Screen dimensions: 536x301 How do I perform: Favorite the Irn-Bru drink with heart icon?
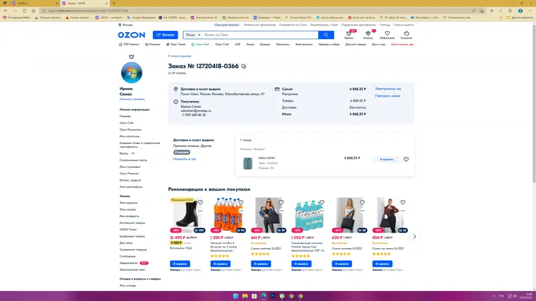(241, 202)
